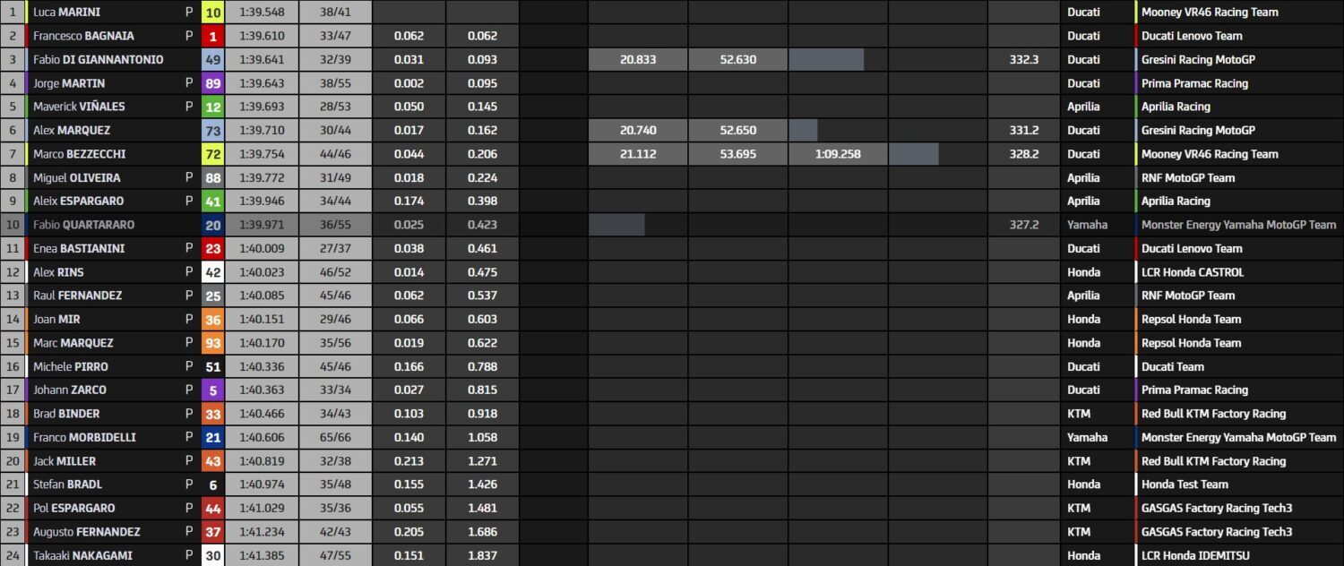
Task: Select Mooney VR46 Racing Team in first row
Action: (1210, 13)
